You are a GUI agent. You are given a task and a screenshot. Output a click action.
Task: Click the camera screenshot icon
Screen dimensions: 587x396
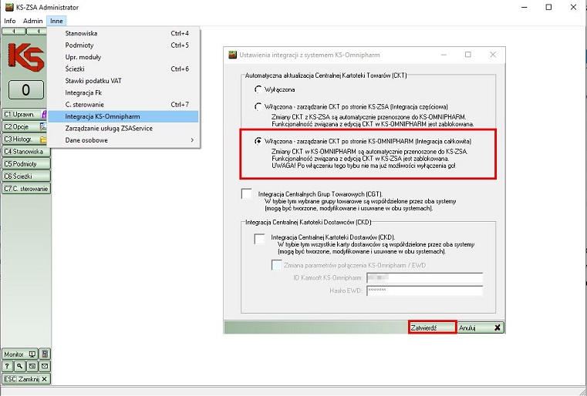pyautogui.click(x=32, y=366)
